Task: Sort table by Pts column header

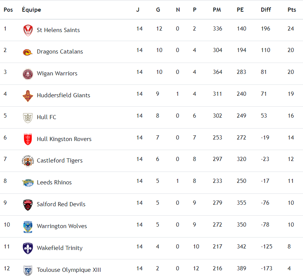Action: pyautogui.click(x=292, y=10)
